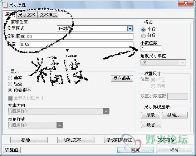Click the dialog title bar icon

pos(5,5)
